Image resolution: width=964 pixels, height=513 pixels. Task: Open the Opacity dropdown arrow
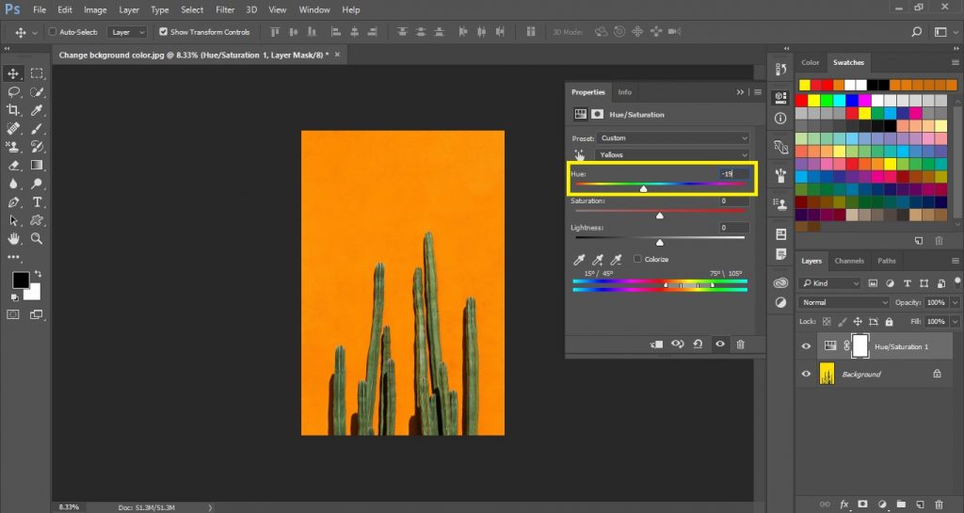click(x=956, y=302)
